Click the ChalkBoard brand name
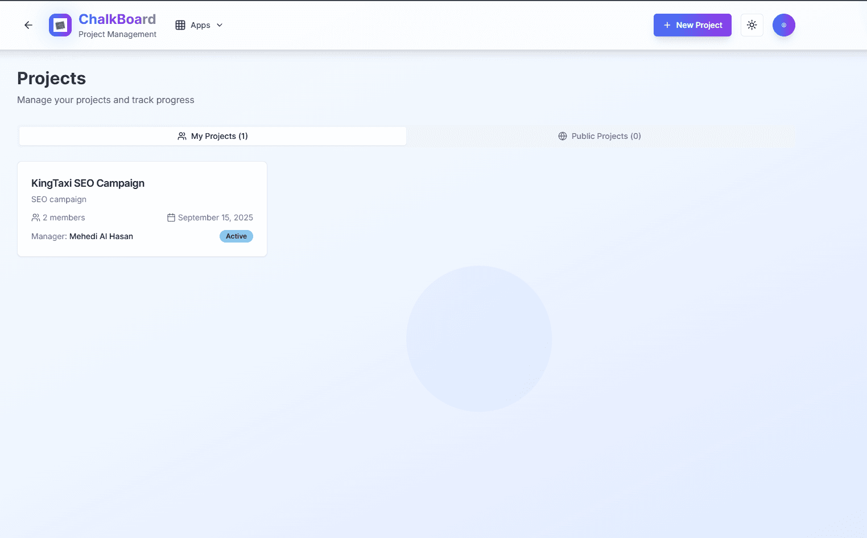This screenshot has width=867, height=538. pos(117,19)
